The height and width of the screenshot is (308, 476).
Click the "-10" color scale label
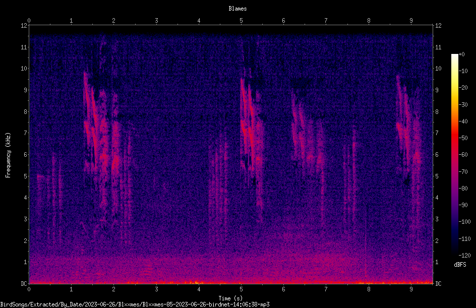463,71
